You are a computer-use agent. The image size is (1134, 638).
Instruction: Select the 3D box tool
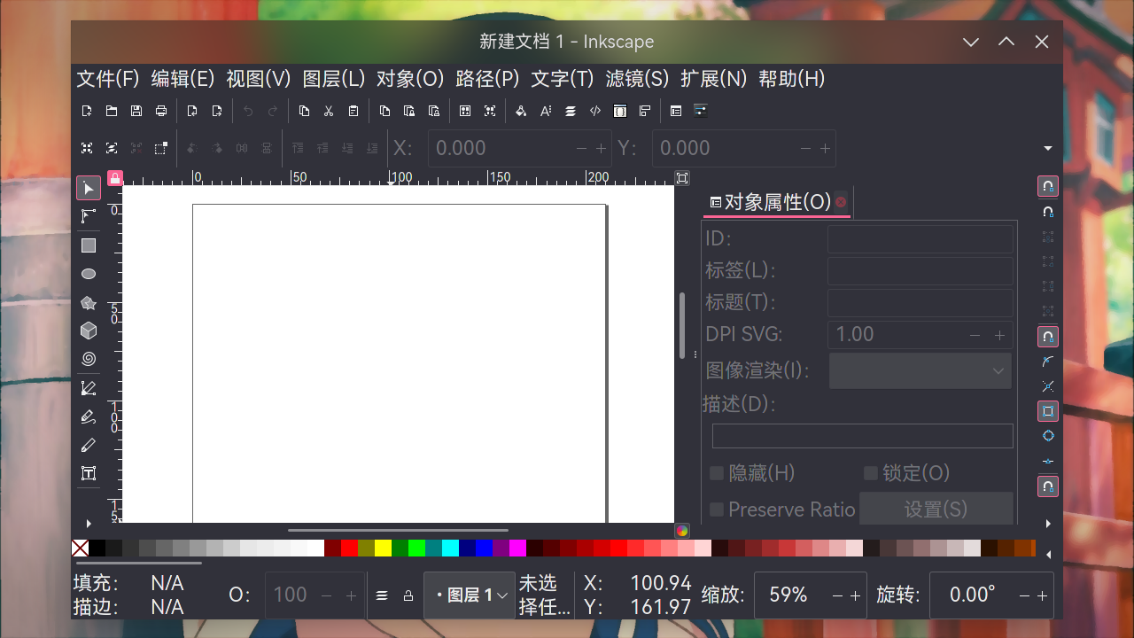pos(88,330)
